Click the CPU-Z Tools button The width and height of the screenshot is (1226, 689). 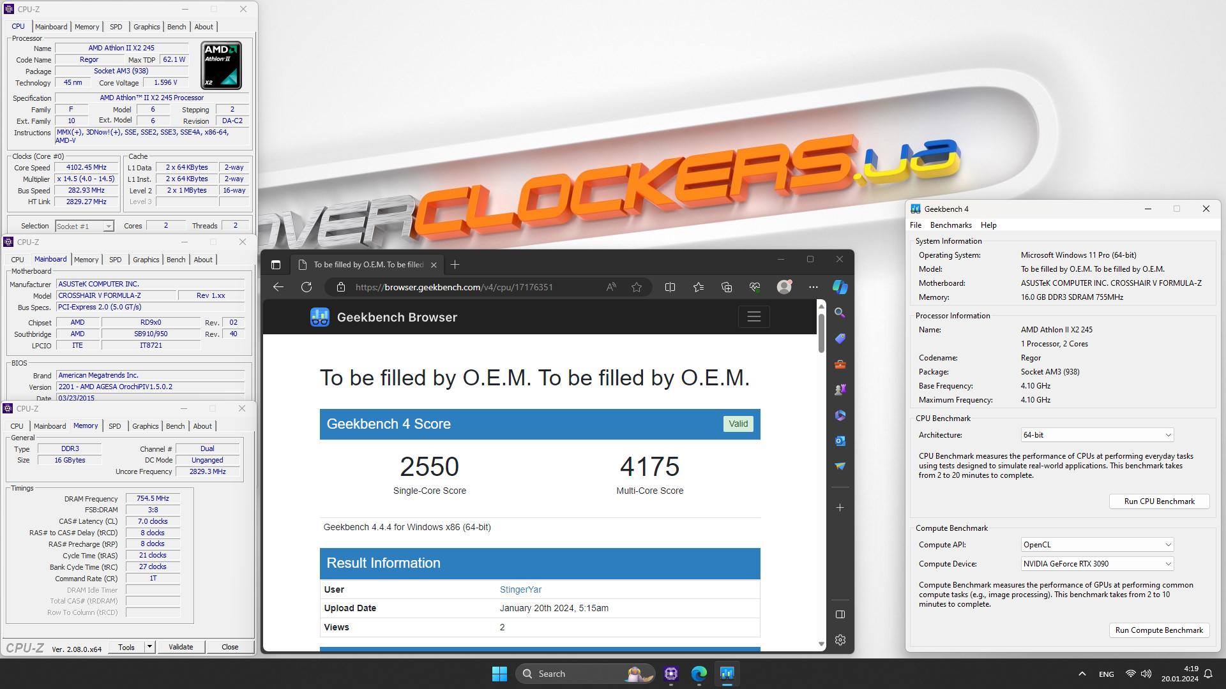click(126, 647)
